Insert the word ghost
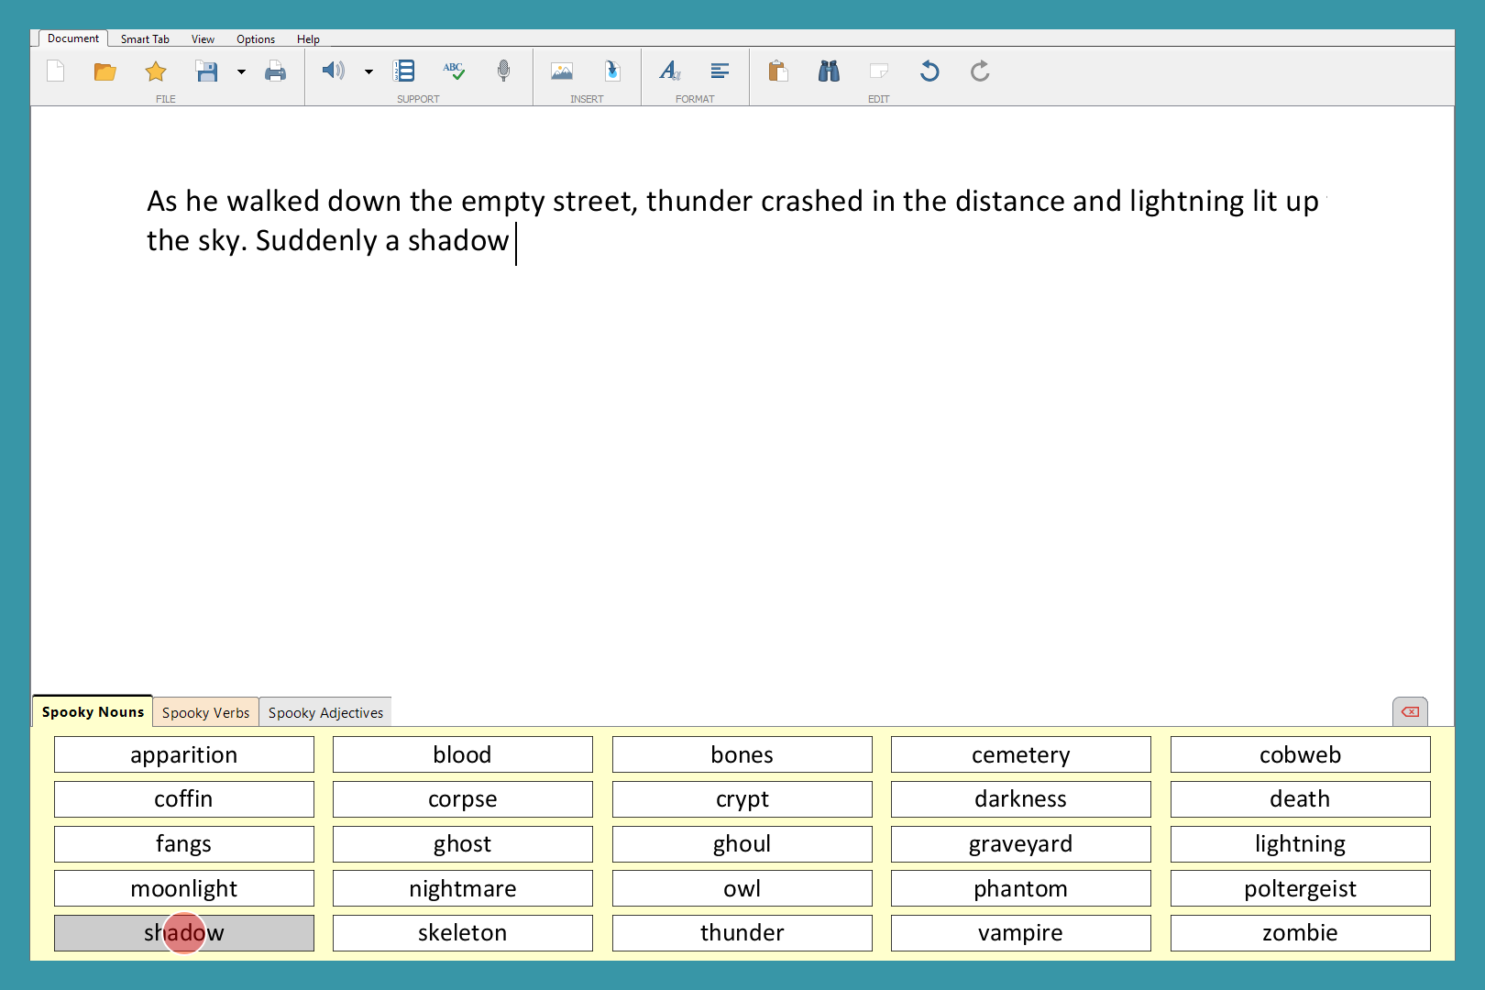This screenshot has width=1485, height=990. click(463, 844)
